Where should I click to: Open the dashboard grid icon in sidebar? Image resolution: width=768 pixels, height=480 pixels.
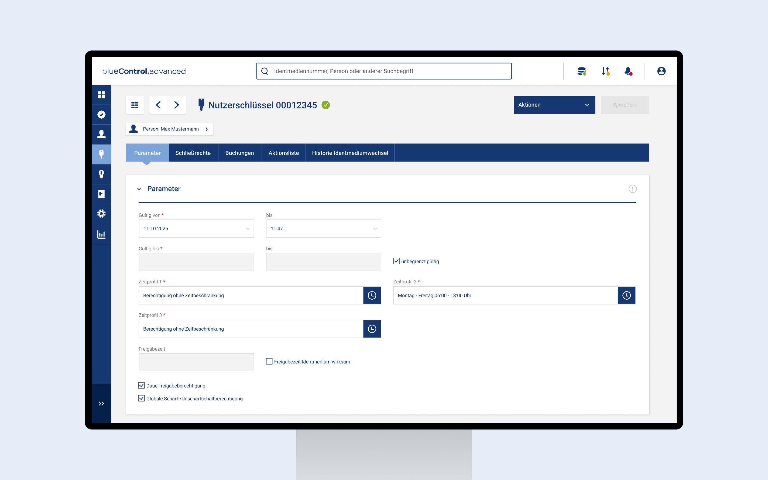point(101,95)
